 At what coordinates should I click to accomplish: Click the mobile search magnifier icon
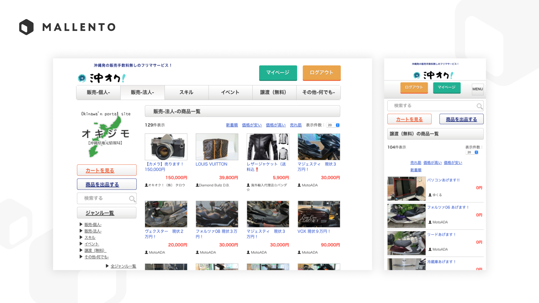coord(479,106)
